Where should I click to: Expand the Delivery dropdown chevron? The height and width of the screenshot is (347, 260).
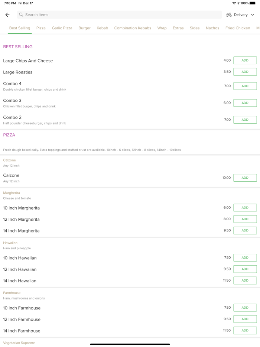(x=253, y=15)
